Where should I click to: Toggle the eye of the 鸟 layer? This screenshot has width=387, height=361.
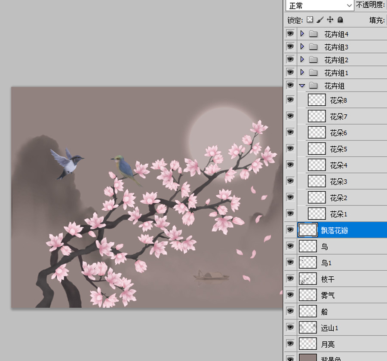[290, 246]
